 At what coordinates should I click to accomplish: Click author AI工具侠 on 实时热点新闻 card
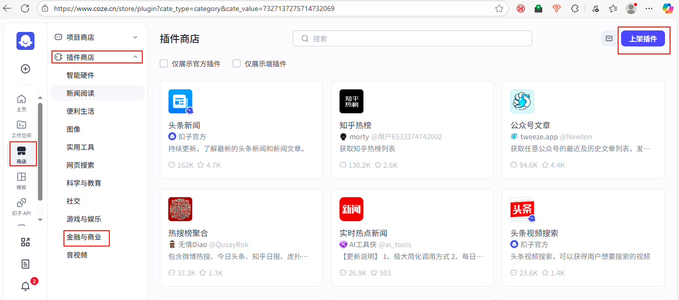(x=363, y=245)
